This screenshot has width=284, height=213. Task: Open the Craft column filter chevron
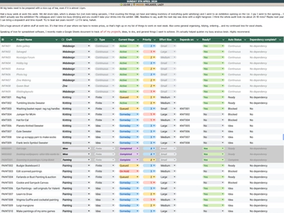89,39
